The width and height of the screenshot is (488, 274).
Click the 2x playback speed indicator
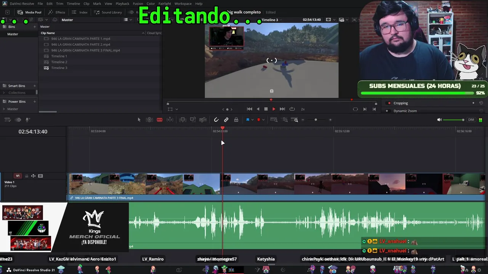click(x=303, y=109)
